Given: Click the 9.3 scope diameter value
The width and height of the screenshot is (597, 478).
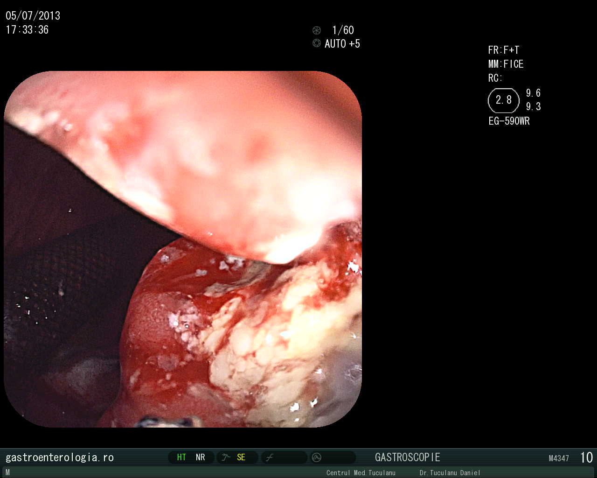Looking at the screenshot, I should (534, 106).
